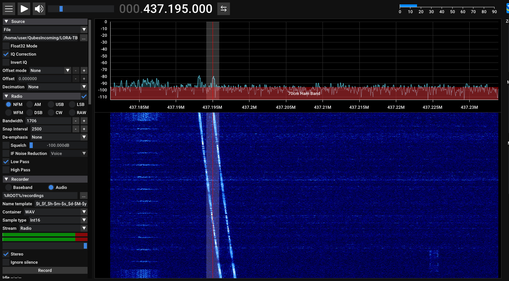
Task: Click the Record button
Action: click(45, 271)
